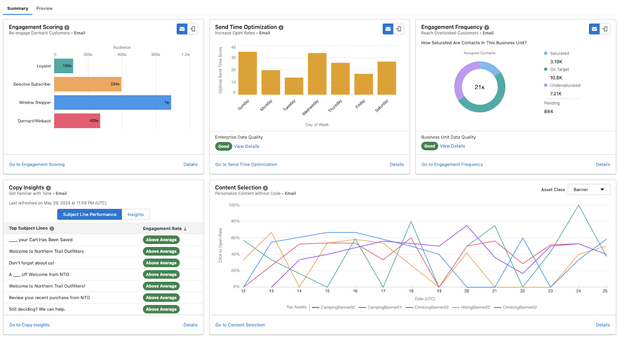Open Go to Send Time Optimization link
Viewport: 620px width, 338px height.
click(x=246, y=165)
